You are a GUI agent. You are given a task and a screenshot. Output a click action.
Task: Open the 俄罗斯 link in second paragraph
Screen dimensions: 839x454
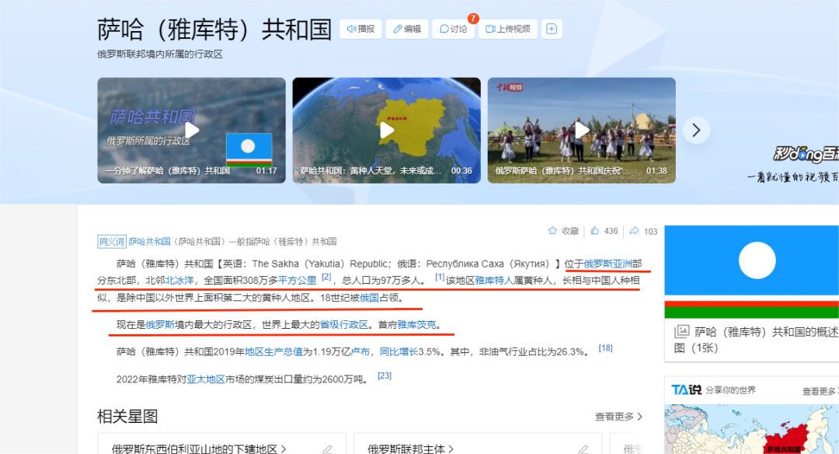160,324
